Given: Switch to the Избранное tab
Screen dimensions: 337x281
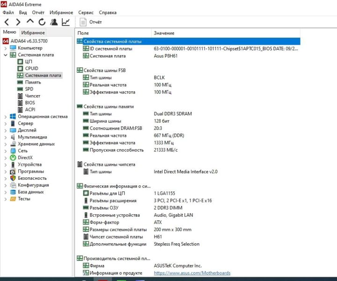Looking at the screenshot, I should coord(33,33).
